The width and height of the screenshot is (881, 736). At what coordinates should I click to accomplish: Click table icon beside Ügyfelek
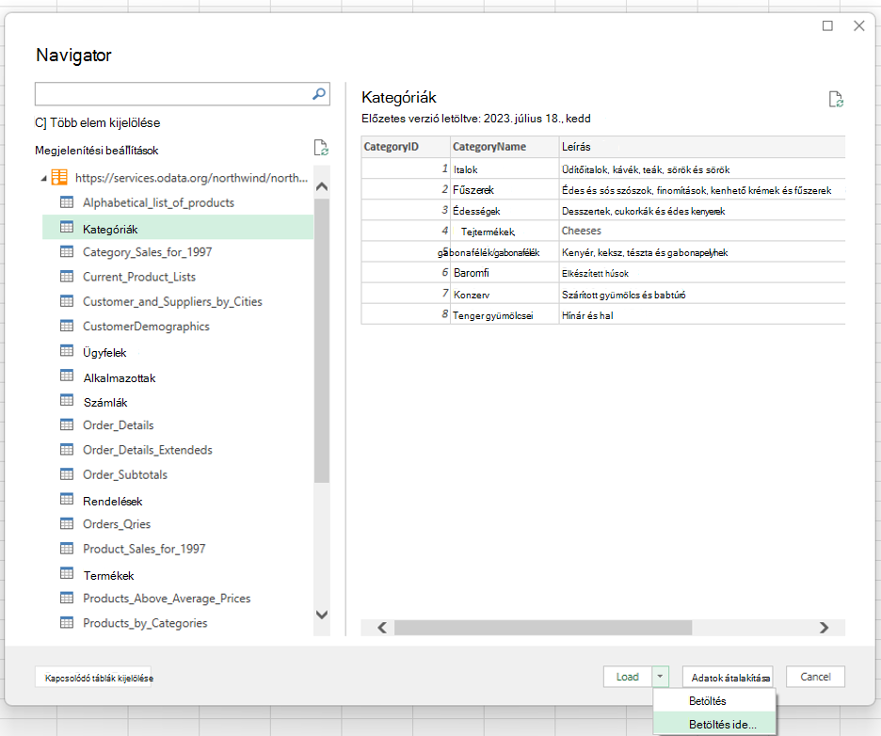coord(67,350)
